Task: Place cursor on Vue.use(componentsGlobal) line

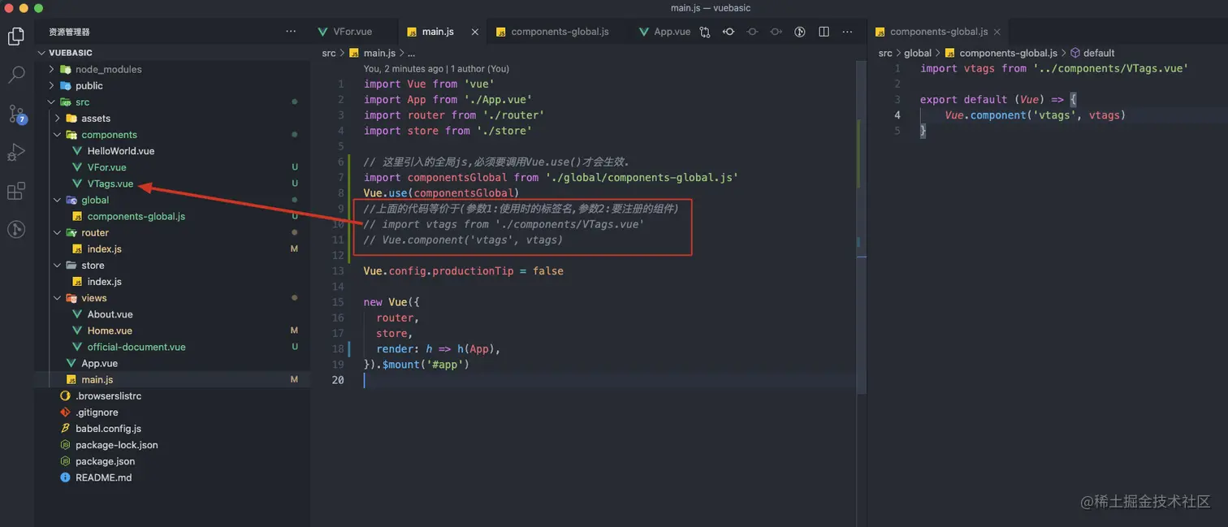Action: click(x=441, y=193)
